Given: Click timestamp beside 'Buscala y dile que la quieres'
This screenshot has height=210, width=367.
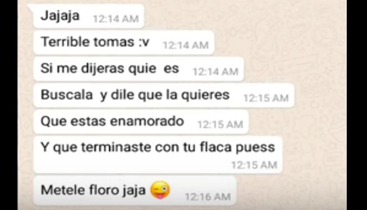Looking at the screenshot, I should (x=266, y=98).
